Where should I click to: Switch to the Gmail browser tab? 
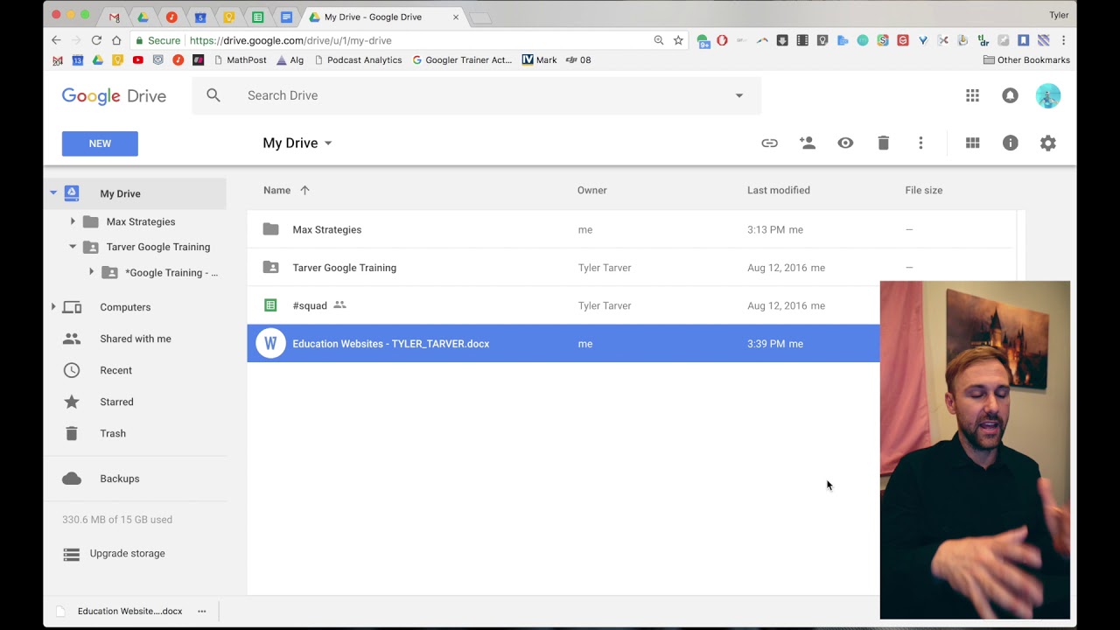pyautogui.click(x=114, y=17)
